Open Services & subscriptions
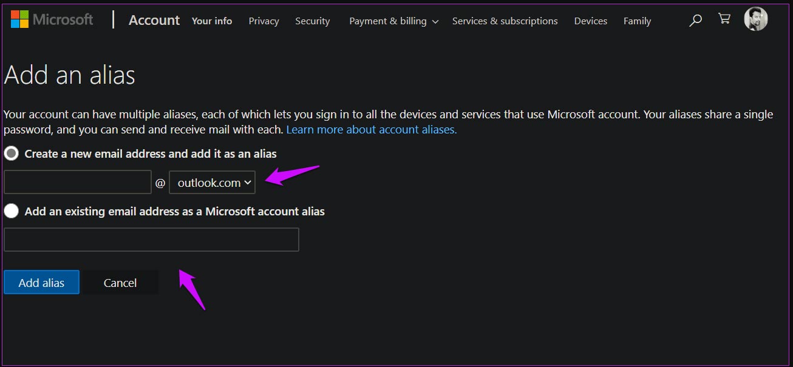The image size is (793, 367). point(505,21)
